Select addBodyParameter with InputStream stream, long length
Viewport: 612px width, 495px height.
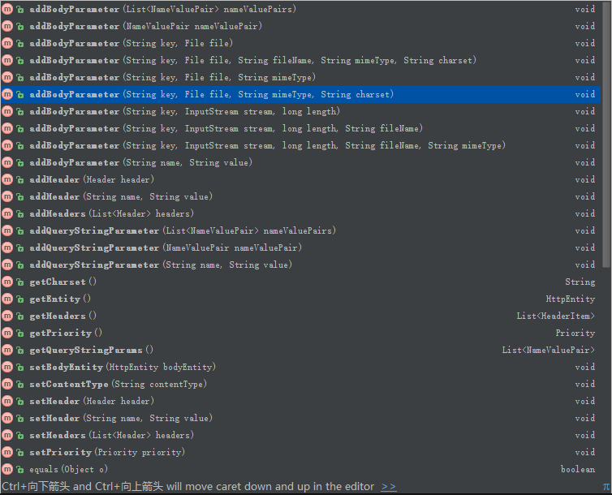click(300, 111)
